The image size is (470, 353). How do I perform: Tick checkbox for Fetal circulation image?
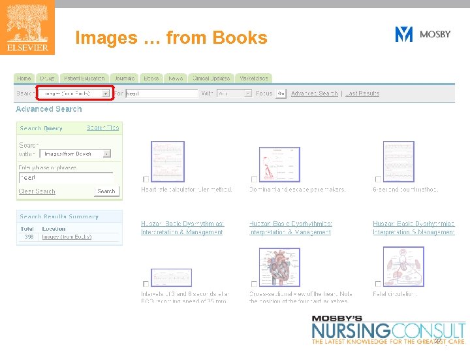pyautogui.click(x=378, y=284)
